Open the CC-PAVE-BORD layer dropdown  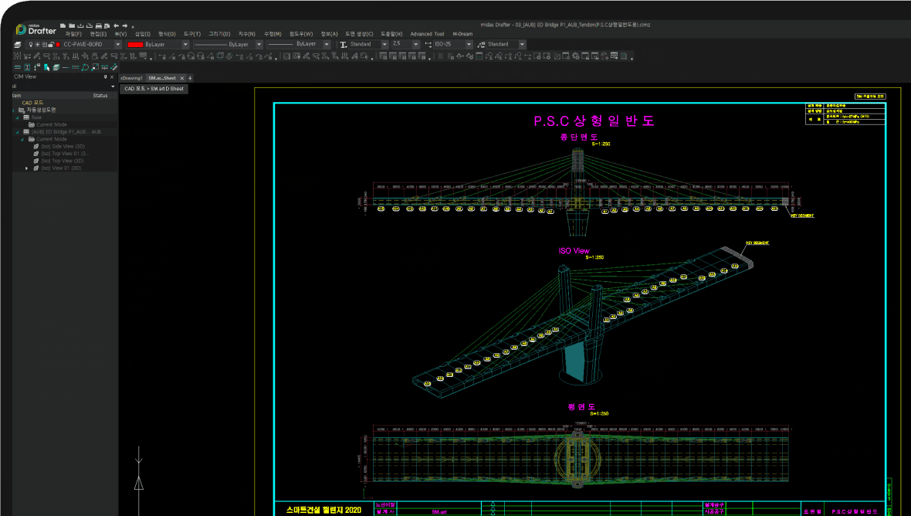117,45
